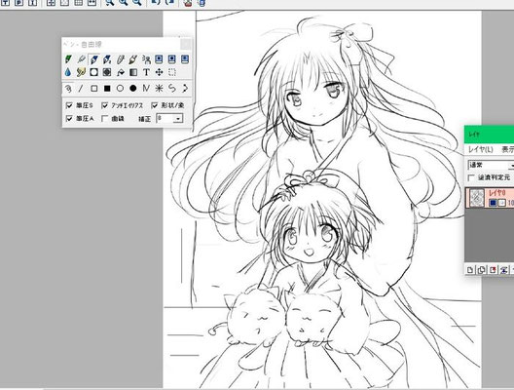Image resolution: width=514 pixels, height=390 pixels.
Task: Delete layer using red-marked page icon
Action: point(493,270)
